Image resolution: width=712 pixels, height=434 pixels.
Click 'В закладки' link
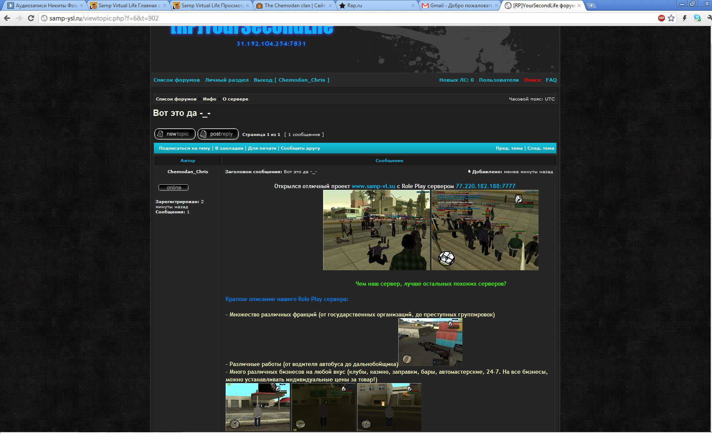click(229, 148)
